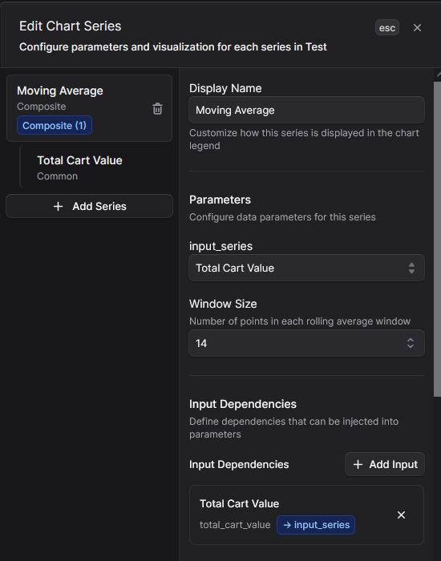Click the input_series mapping tag
Image resolution: width=441 pixels, height=561 pixels.
[x=316, y=525]
